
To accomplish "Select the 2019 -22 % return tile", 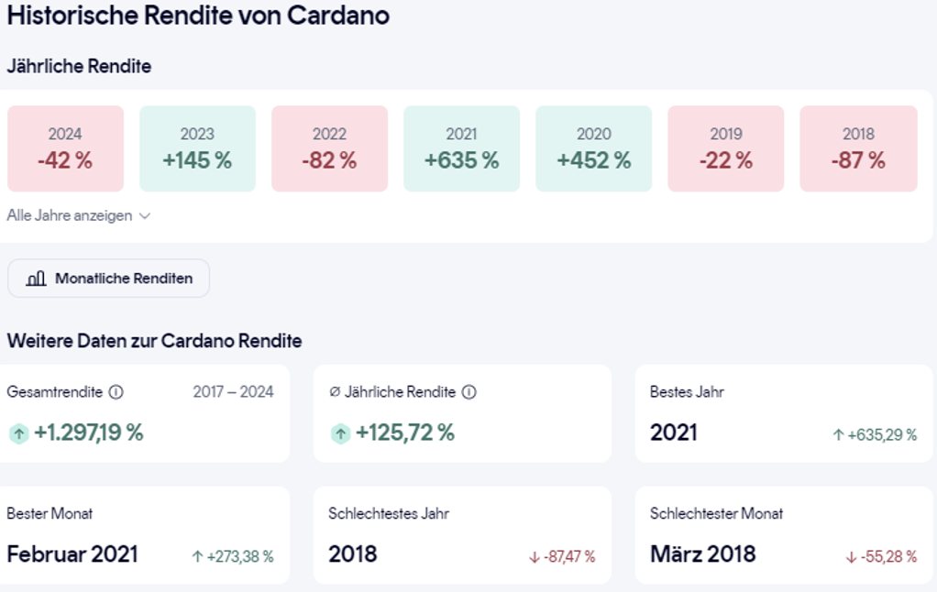I will (725, 148).
